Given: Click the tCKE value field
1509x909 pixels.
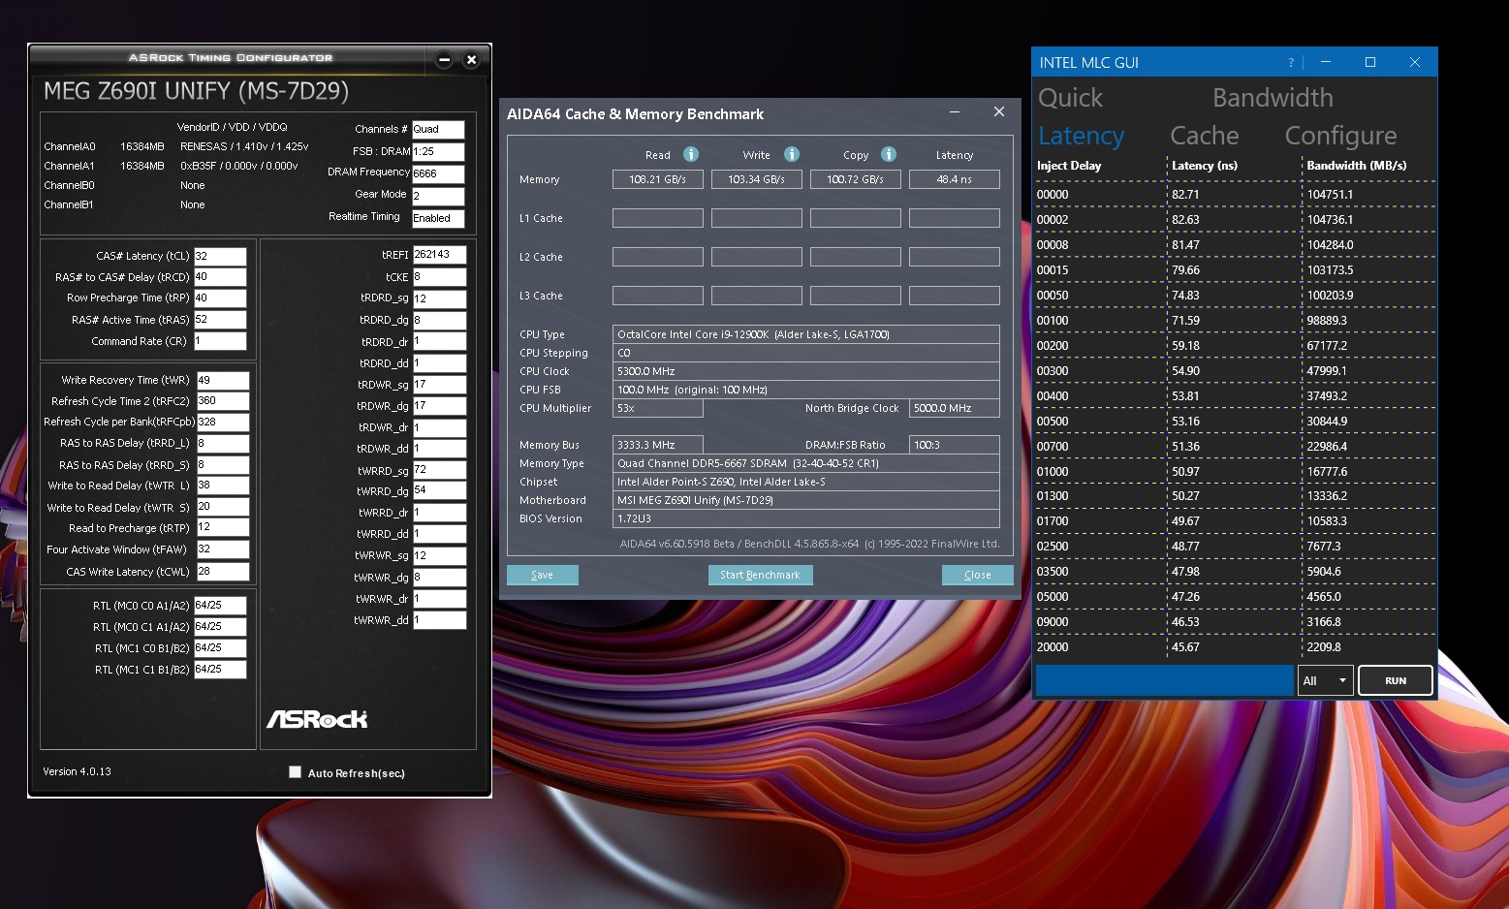Looking at the screenshot, I should (x=439, y=277).
